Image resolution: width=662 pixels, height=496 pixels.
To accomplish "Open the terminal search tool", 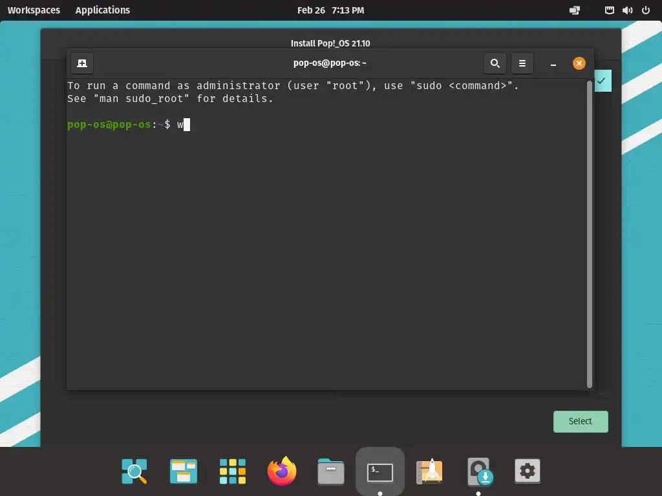I will pyautogui.click(x=495, y=63).
